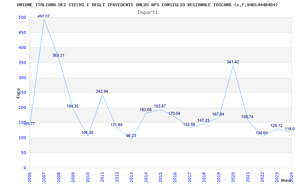
Task: Click the 2007 year axis label
Action: (44, 177)
